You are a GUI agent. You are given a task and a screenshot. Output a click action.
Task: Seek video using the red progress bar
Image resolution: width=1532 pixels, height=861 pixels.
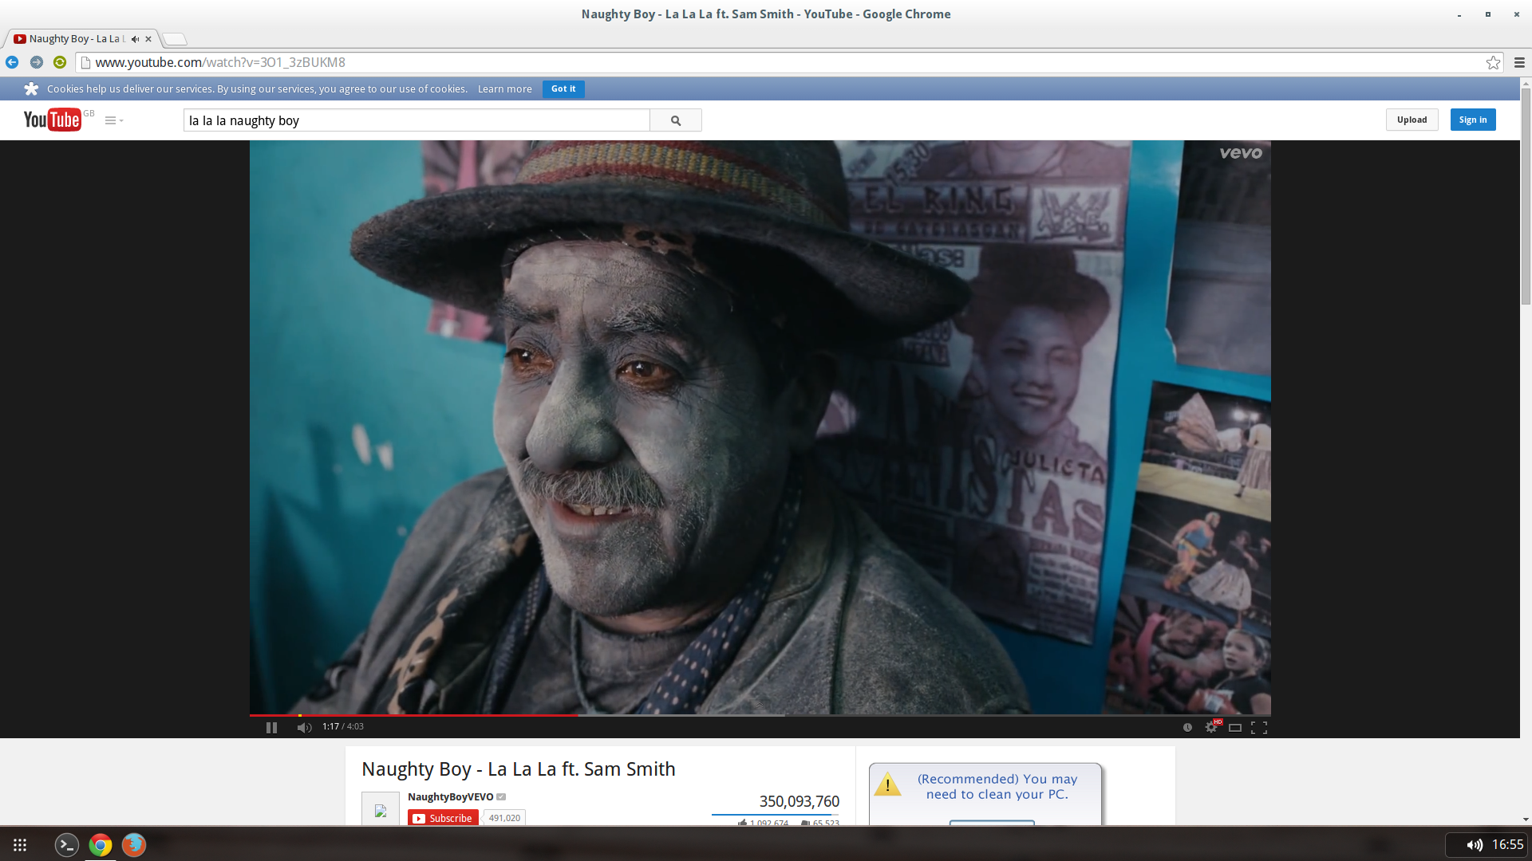click(x=760, y=715)
